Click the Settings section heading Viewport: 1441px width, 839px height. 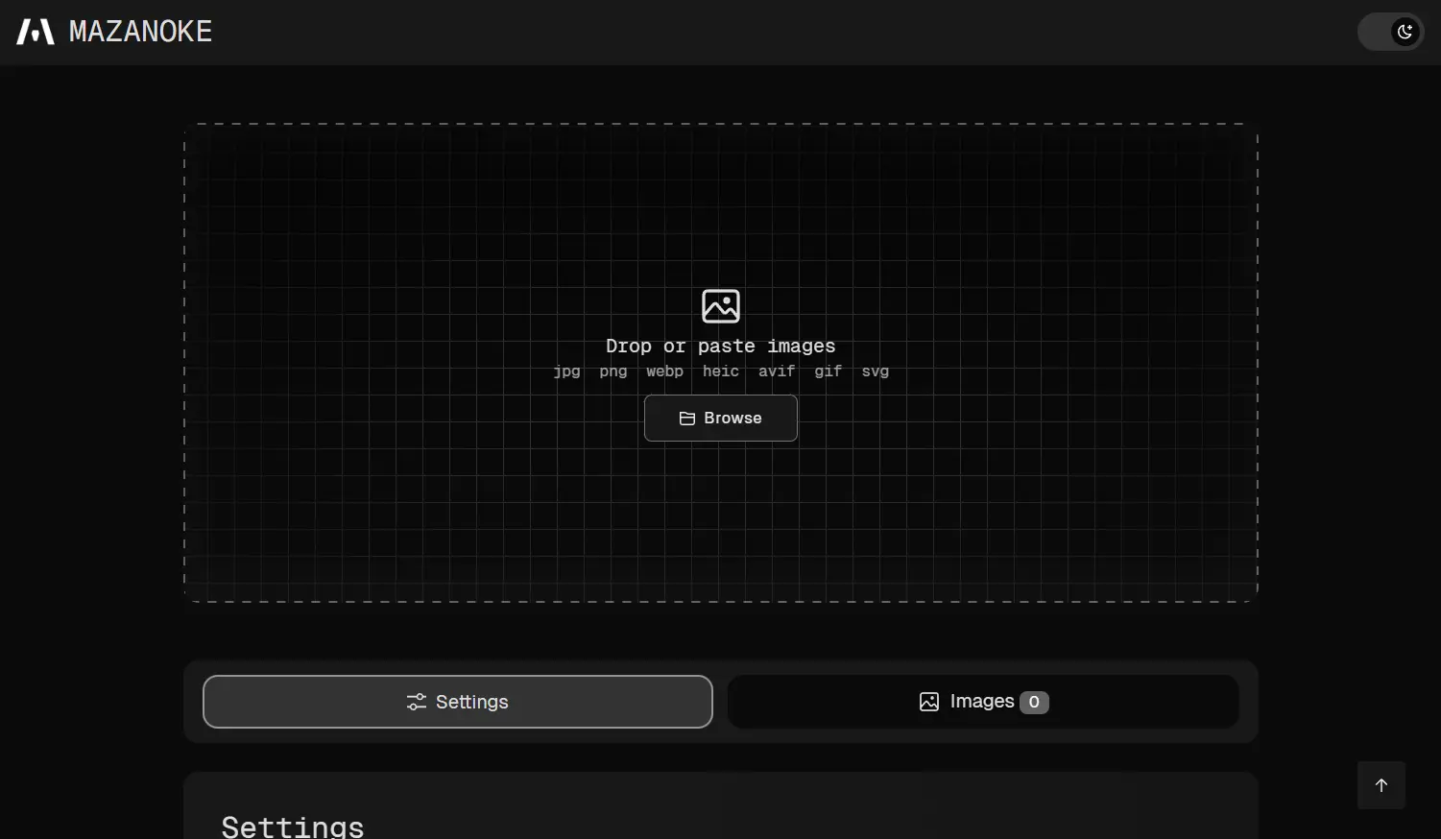(x=293, y=826)
